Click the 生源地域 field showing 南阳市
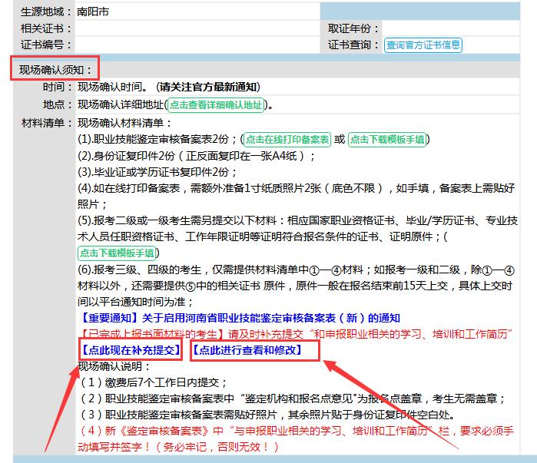 (196, 12)
